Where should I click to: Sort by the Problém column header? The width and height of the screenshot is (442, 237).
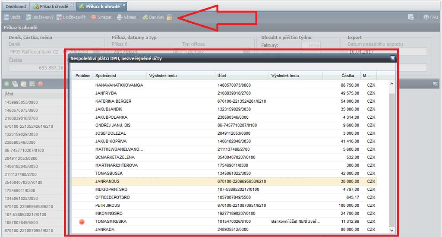tap(82, 76)
